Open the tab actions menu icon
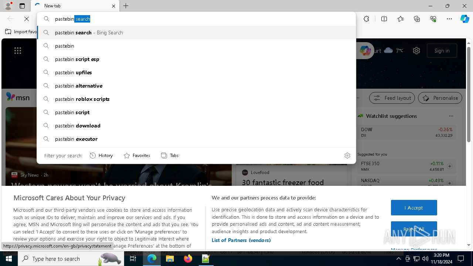Image resolution: width=473 pixels, height=266 pixels. [x=22, y=6]
